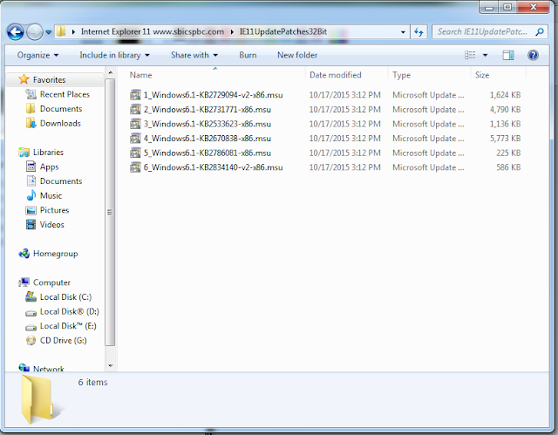Image resolution: width=558 pixels, height=435 pixels.
Task: Select file 5_Windows6.1-KB2786081-x86.msu
Action: tap(208, 153)
